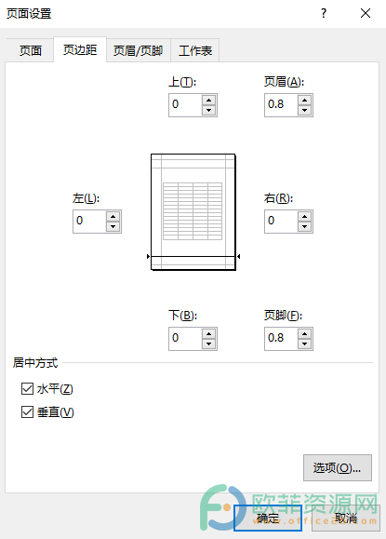Click the help question mark icon
The image size is (386, 539).
tap(323, 13)
